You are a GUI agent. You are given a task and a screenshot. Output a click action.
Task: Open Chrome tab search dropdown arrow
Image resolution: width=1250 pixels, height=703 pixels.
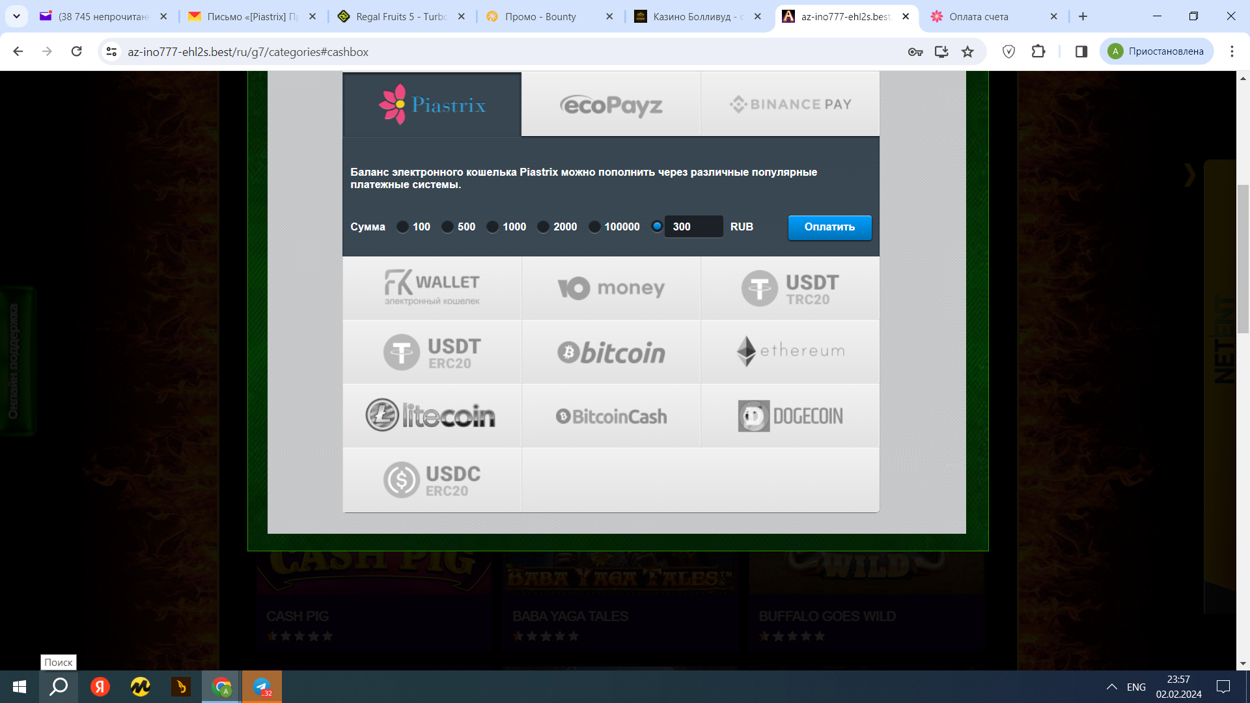16,16
